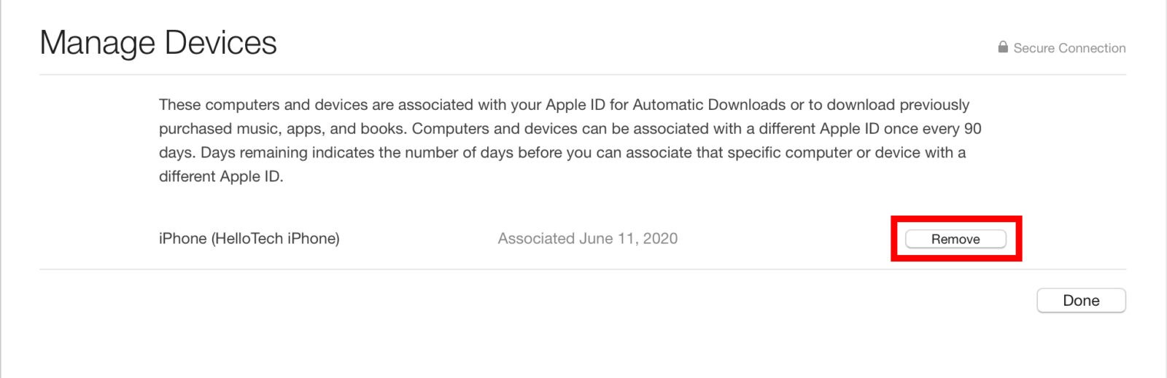The height and width of the screenshot is (378, 1167).
Task: Click the Associated June 11, 2020 text
Action: pos(587,239)
